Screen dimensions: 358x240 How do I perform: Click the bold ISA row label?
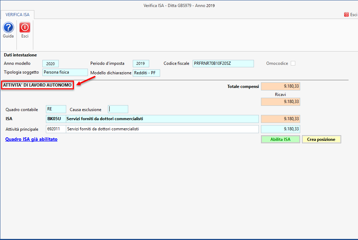click(9, 119)
